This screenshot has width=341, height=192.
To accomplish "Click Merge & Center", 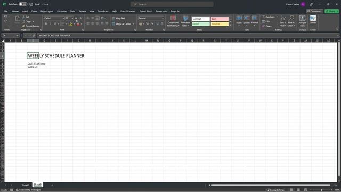I will click(x=121, y=24).
